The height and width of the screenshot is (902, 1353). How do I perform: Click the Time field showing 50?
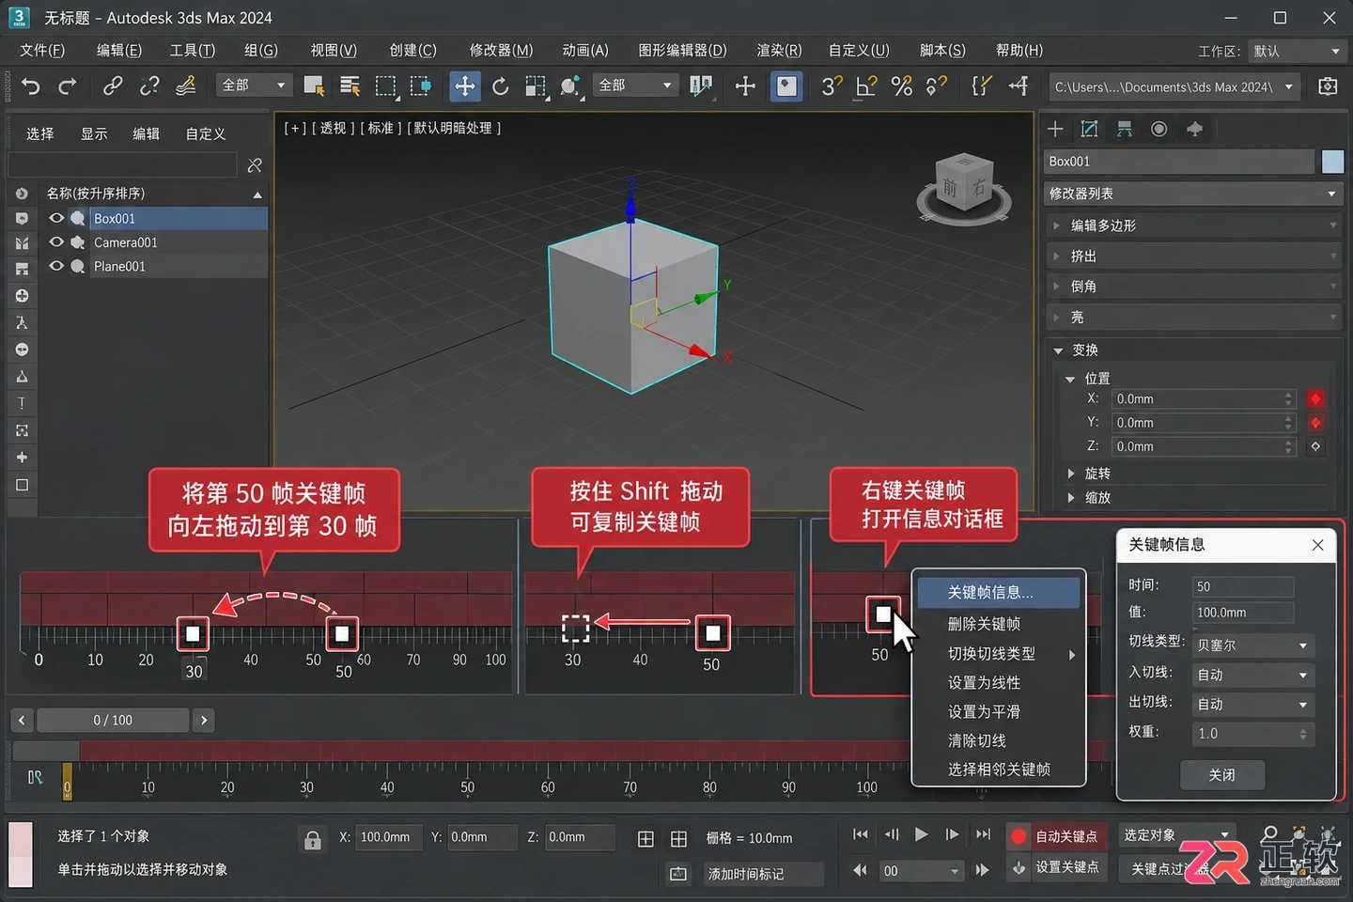[x=1243, y=586]
